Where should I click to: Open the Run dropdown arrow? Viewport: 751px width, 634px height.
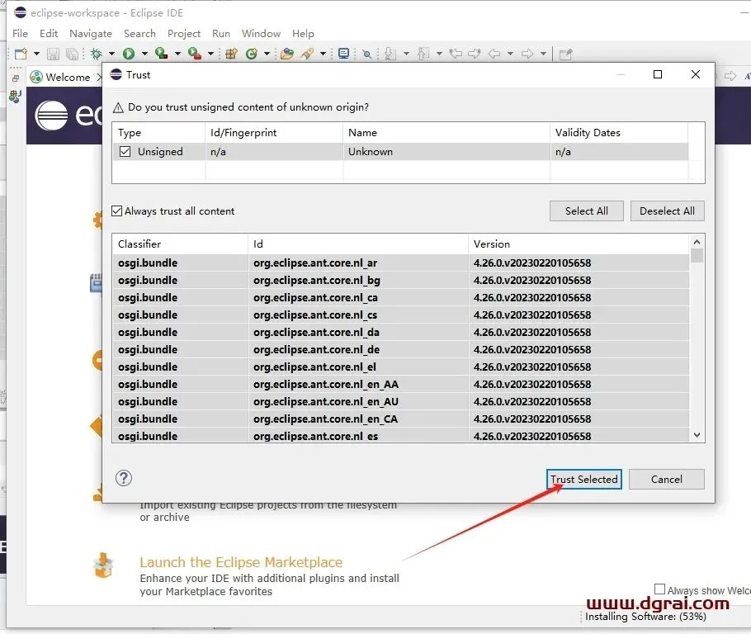[144, 54]
